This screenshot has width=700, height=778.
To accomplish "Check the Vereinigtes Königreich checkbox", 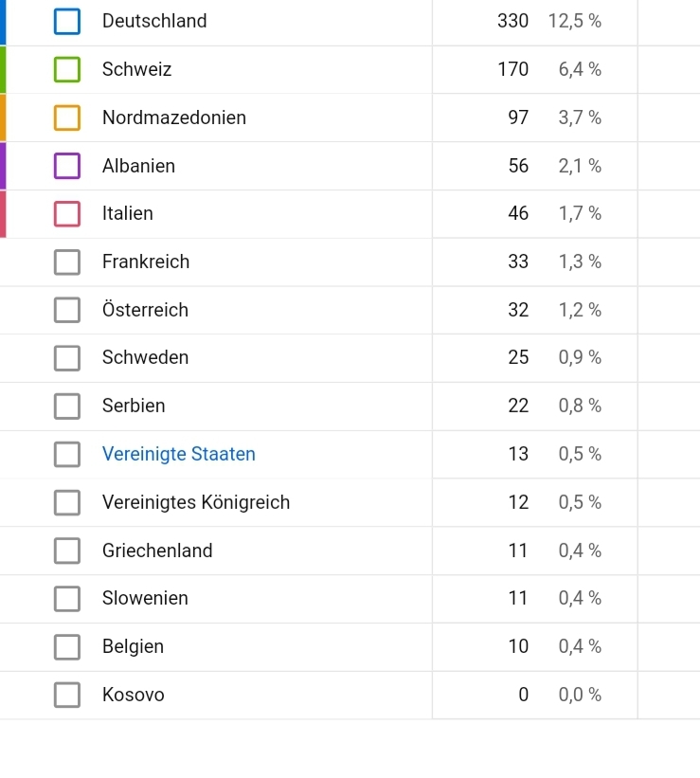I will coord(67,502).
